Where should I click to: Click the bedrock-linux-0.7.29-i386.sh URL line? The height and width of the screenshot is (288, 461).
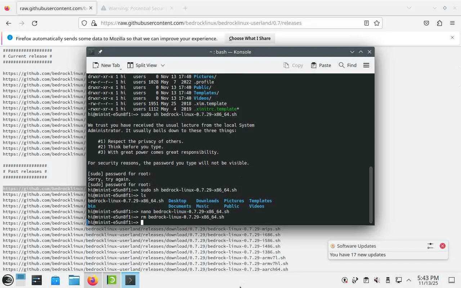click(x=142, y=252)
